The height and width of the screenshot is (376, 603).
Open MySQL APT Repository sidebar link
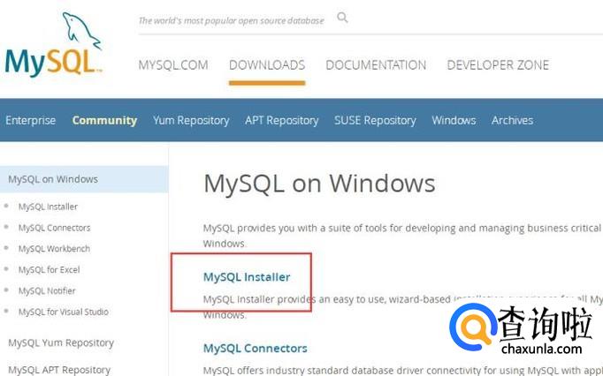point(59,370)
